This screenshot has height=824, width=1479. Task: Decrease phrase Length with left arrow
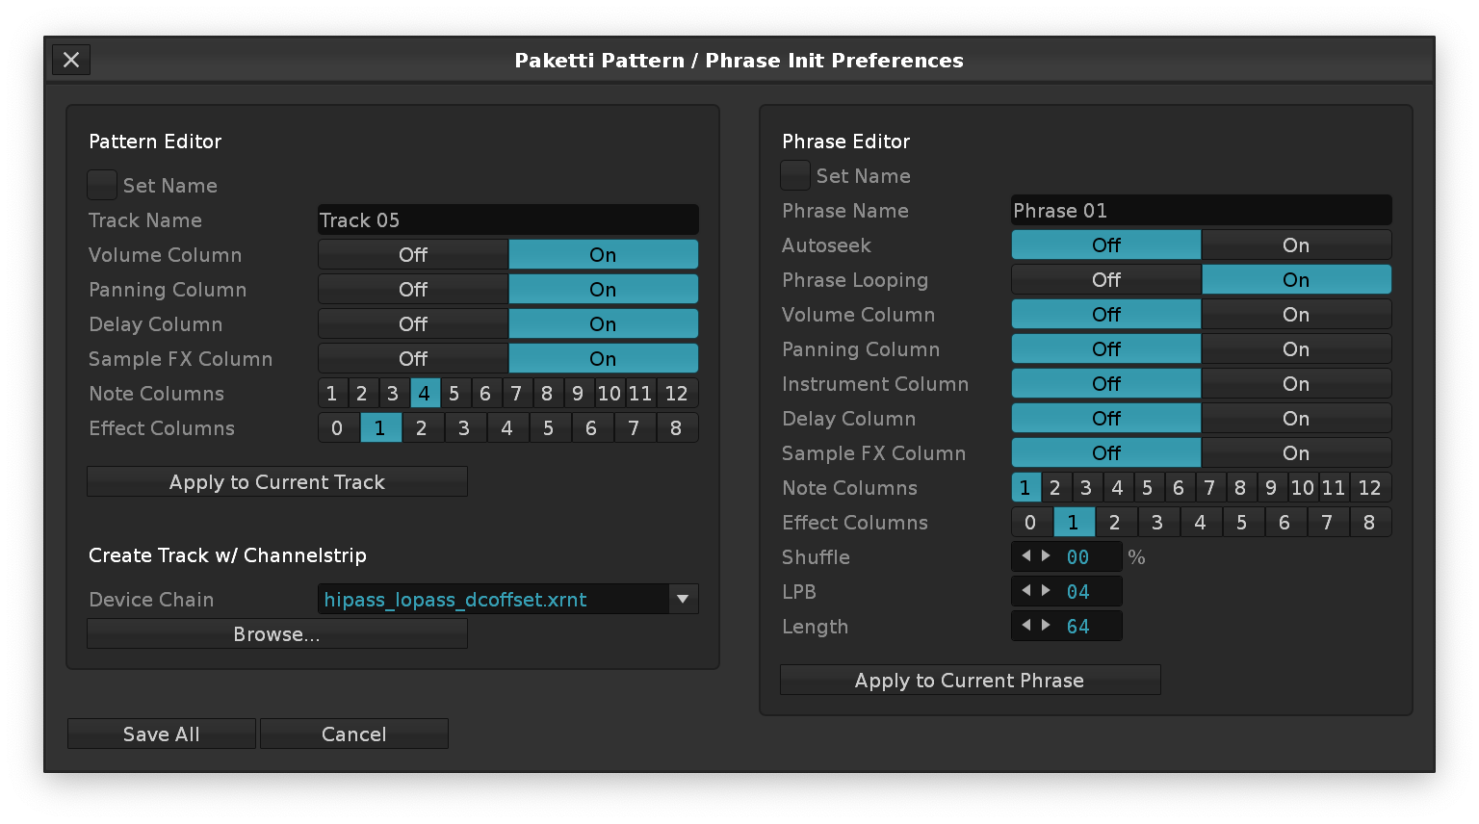(1025, 626)
